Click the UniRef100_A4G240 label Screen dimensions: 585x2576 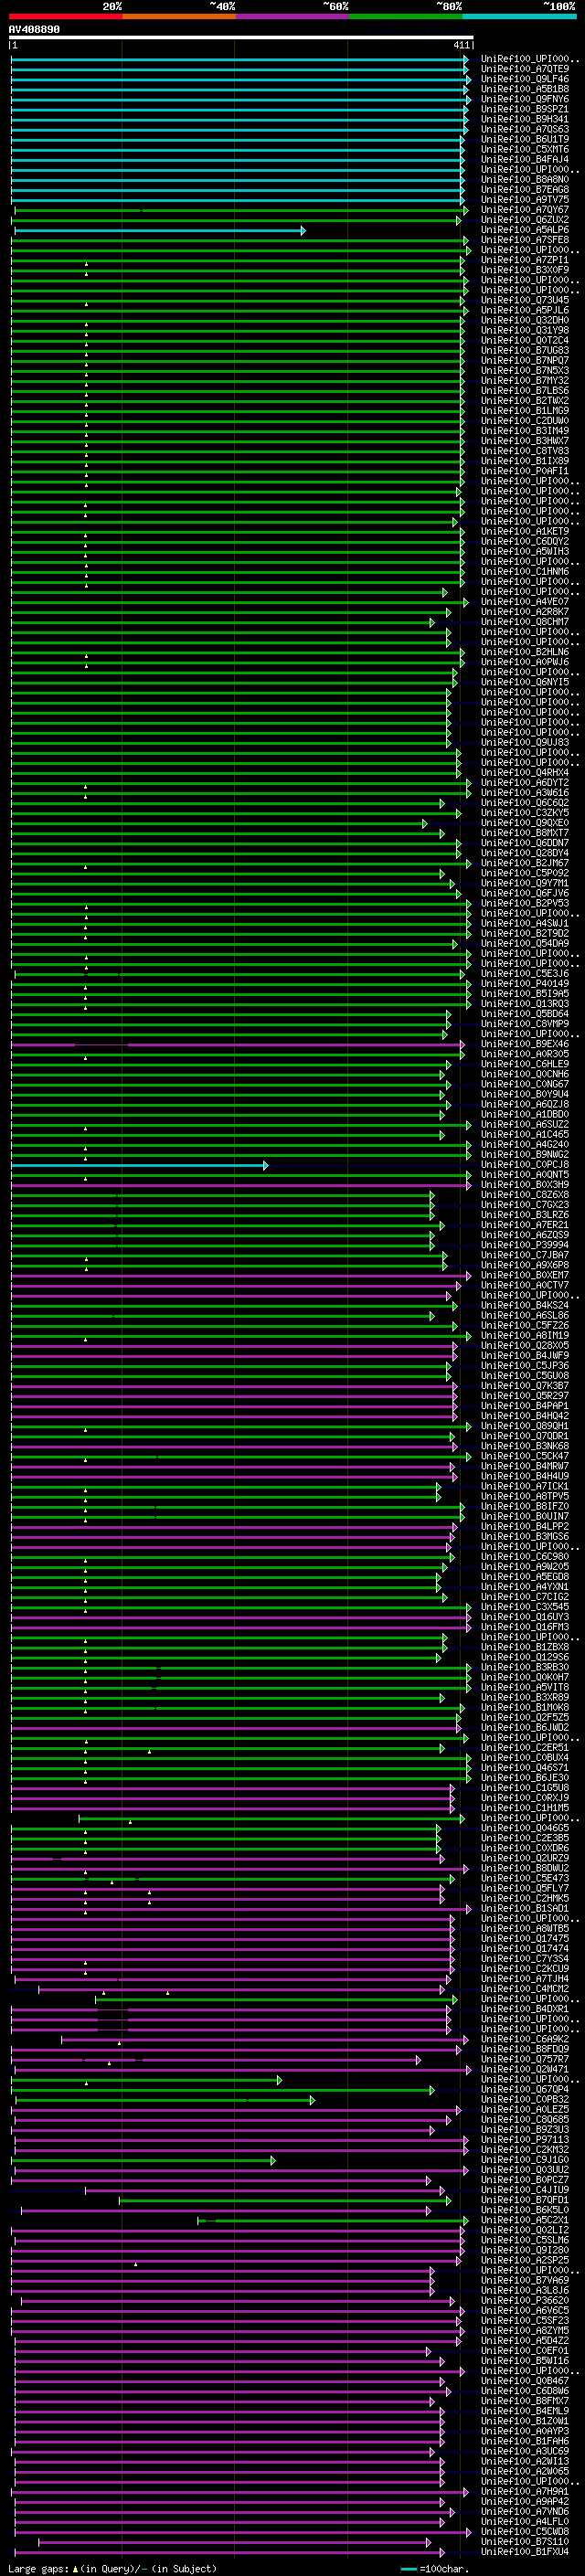click(525, 1144)
